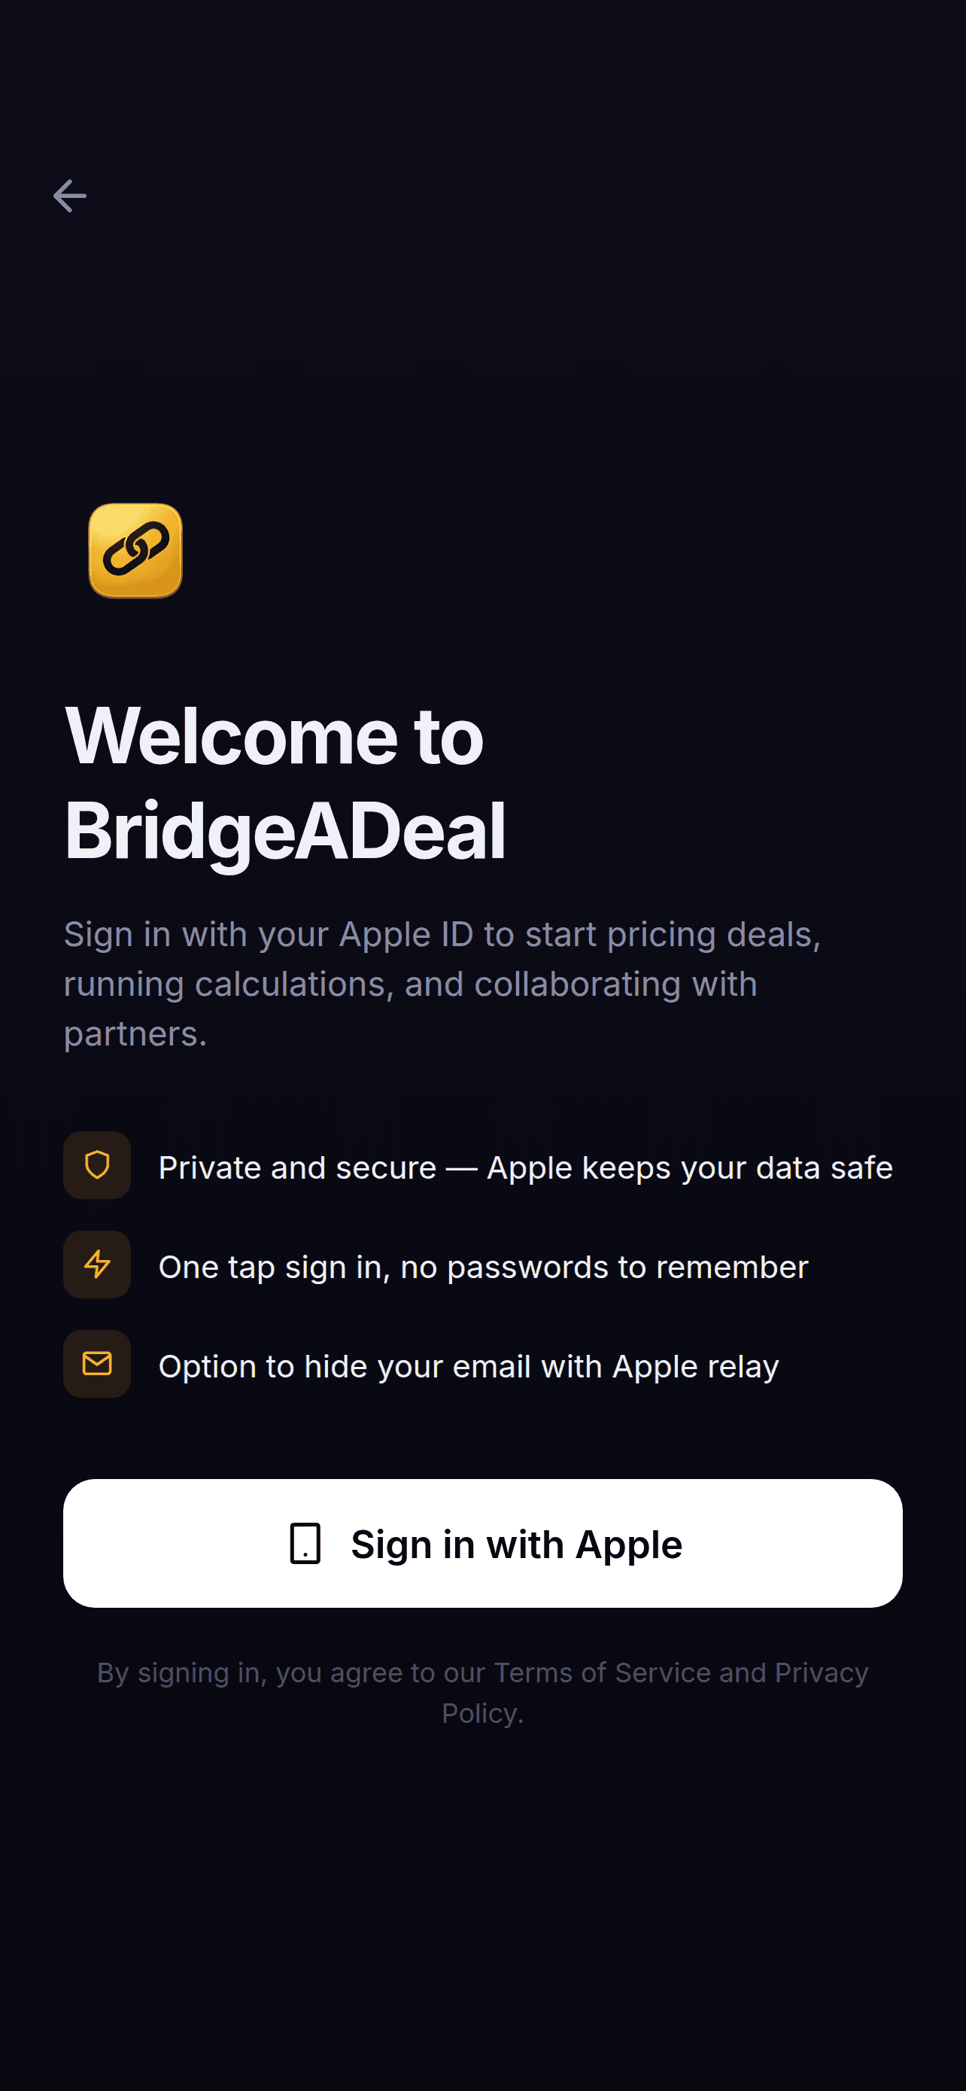This screenshot has height=2091, width=966.
Task: Click the white sign-in button label
Action: (517, 1542)
